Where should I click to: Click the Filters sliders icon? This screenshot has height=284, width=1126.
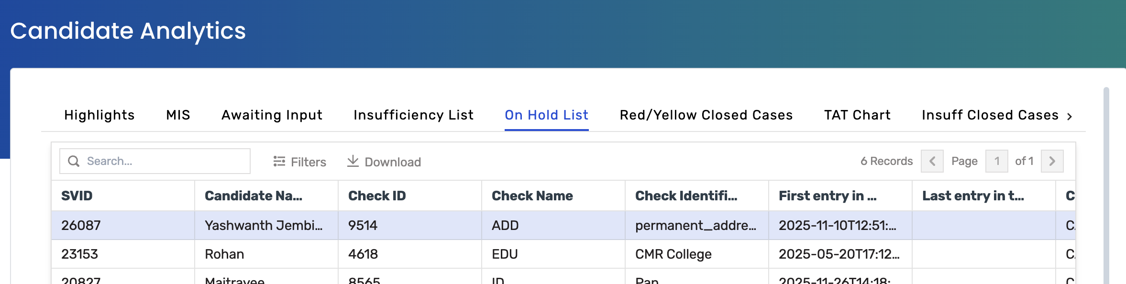[279, 162]
